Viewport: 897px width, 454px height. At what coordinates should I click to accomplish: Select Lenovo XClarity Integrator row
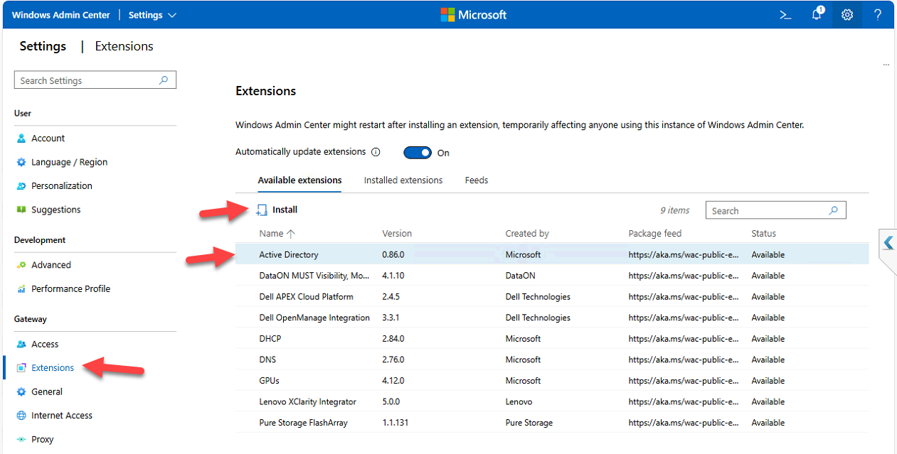click(x=552, y=402)
